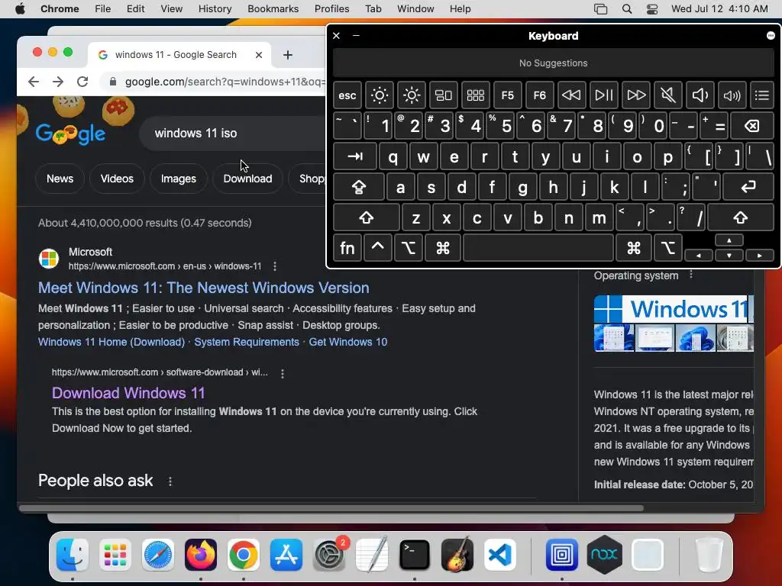
Task: Tap the F5 key
Action: point(507,95)
